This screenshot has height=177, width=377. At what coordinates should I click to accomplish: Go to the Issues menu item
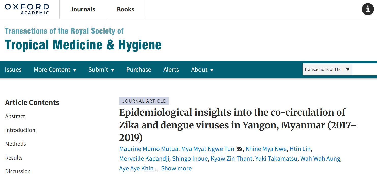13,70
